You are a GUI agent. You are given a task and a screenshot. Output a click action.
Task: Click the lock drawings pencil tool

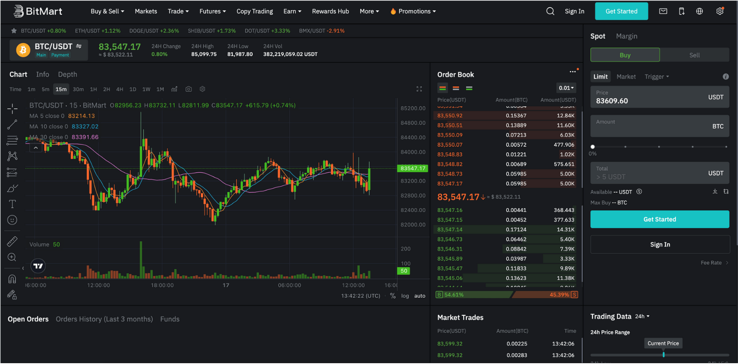pyautogui.click(x=12, y=295)
